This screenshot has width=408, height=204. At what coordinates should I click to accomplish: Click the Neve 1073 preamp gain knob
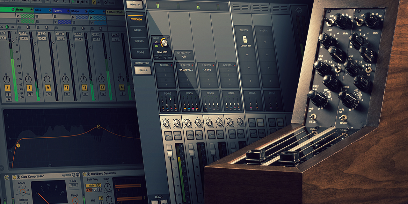pyautogui.click(x=164, y=43)
